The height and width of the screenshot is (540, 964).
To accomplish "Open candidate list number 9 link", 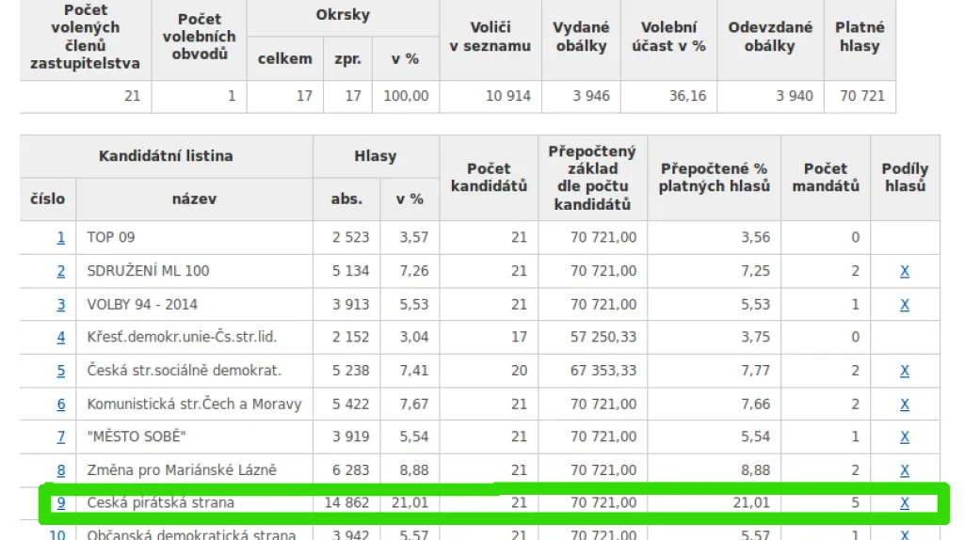I will pyautogui.click(x=61, y=503).
